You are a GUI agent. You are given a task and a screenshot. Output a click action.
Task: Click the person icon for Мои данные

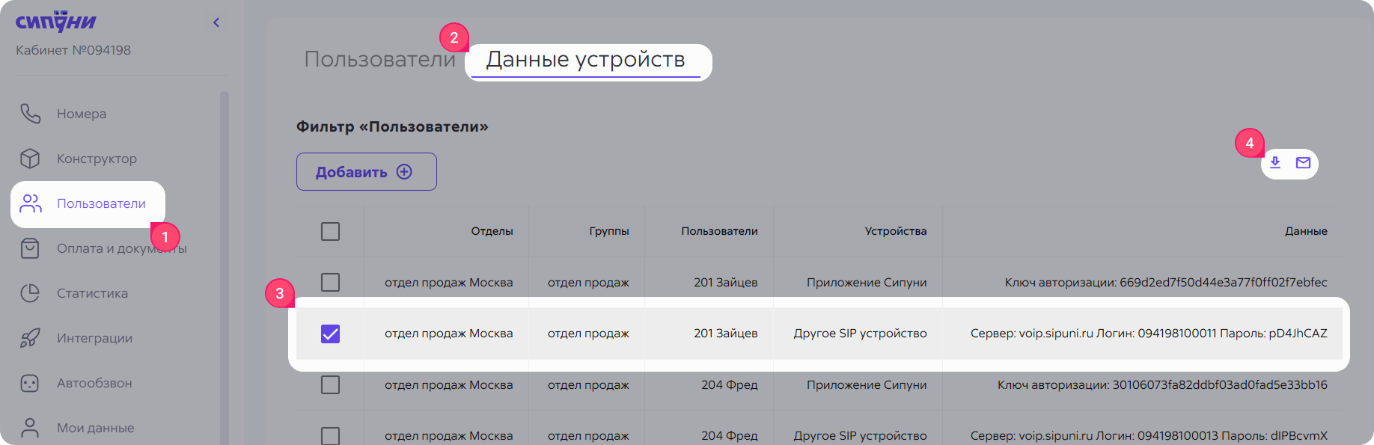(30, 428)
